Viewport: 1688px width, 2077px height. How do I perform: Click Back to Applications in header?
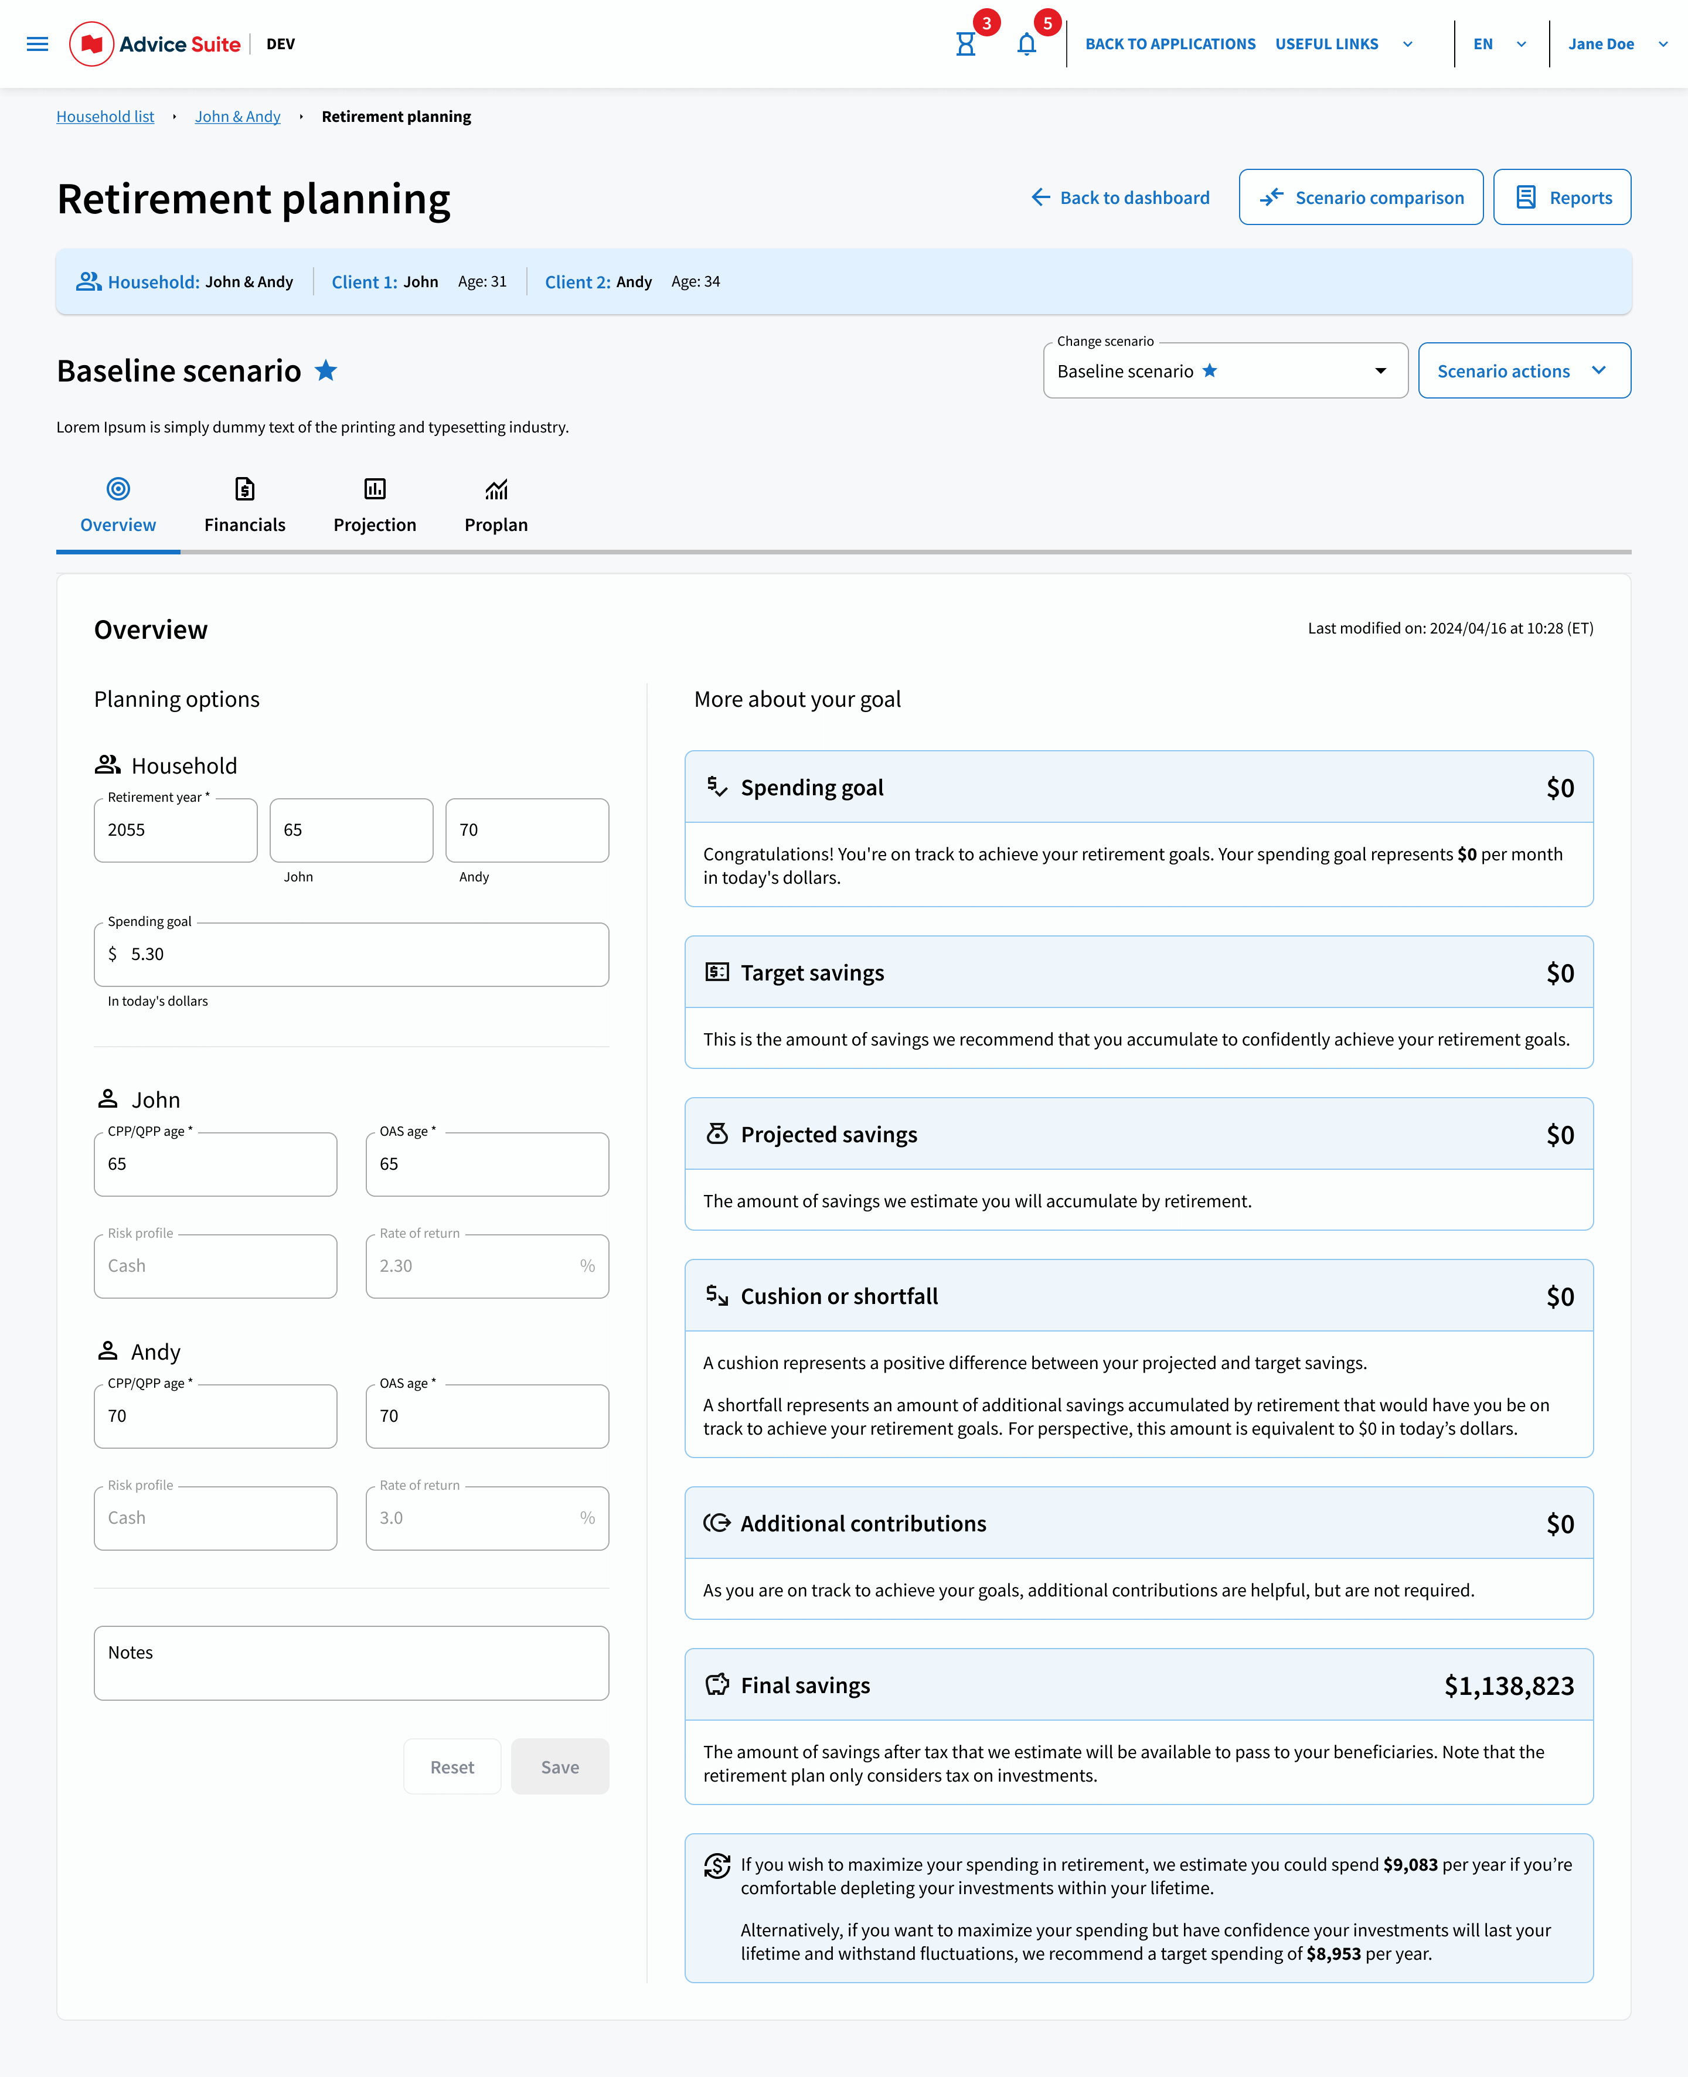[1170, 44]
